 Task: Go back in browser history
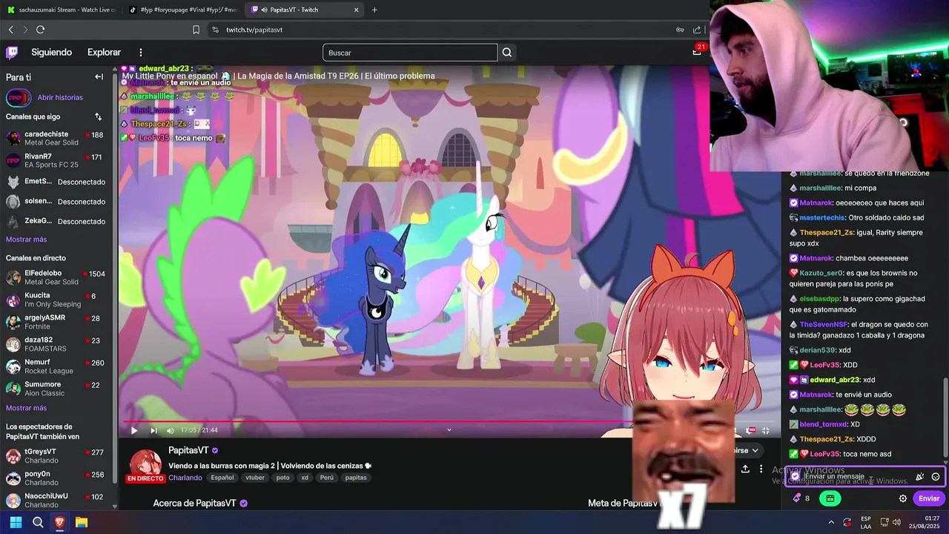coord(10,30)
